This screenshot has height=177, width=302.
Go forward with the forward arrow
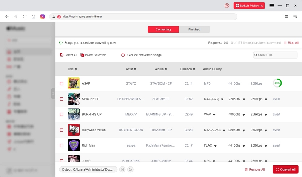[x=16, y=17]
